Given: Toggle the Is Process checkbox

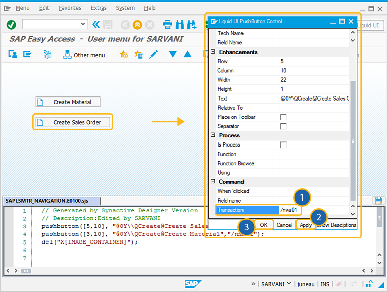Looking at the screenshot, I should (x=283, y=145).
